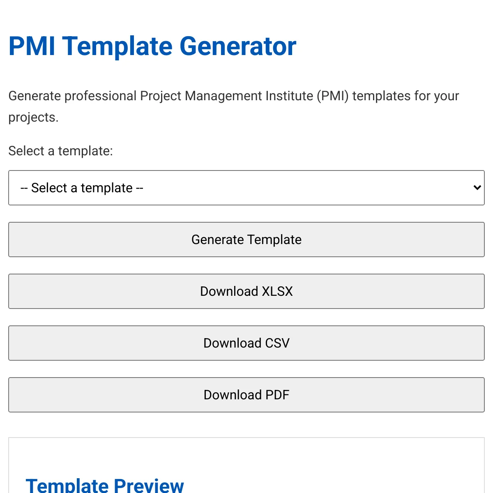Hit the Download CSV button

pyautogui.click(x=246, y=343)
